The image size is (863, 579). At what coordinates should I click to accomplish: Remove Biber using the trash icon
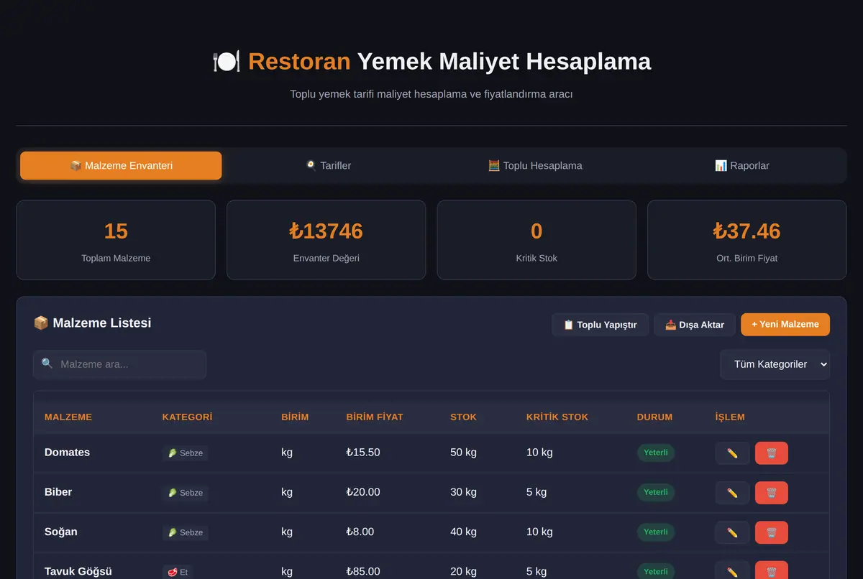[771, 493]
